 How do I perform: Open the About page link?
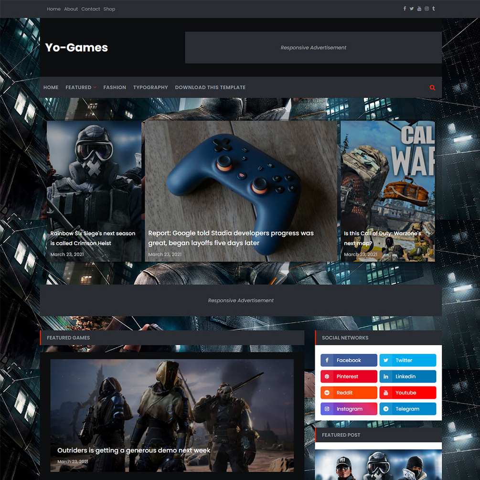pyautogui.click(x=71, y=9)
